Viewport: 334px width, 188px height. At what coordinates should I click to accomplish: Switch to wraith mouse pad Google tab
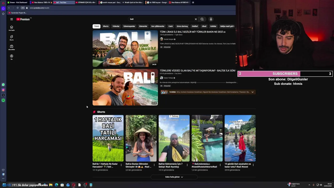tap(111, 2)
